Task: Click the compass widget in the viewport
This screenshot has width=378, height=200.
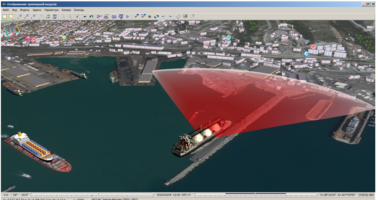Action: point(13,31)
